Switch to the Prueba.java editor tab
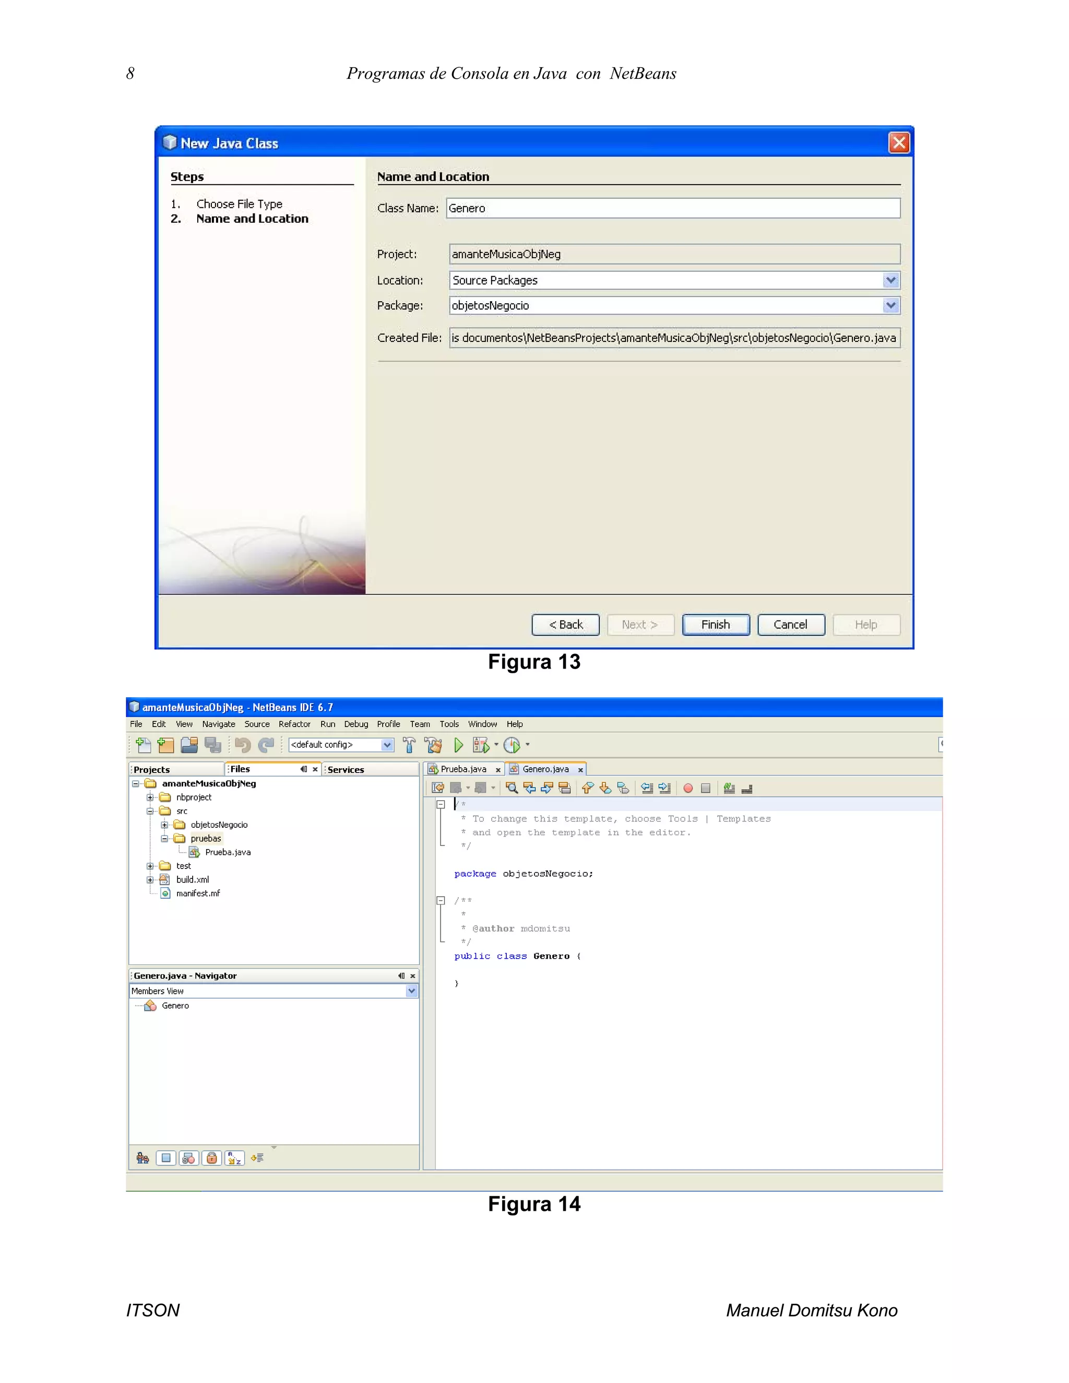This screenshot has height=1383, width=1069. point(464,769)
